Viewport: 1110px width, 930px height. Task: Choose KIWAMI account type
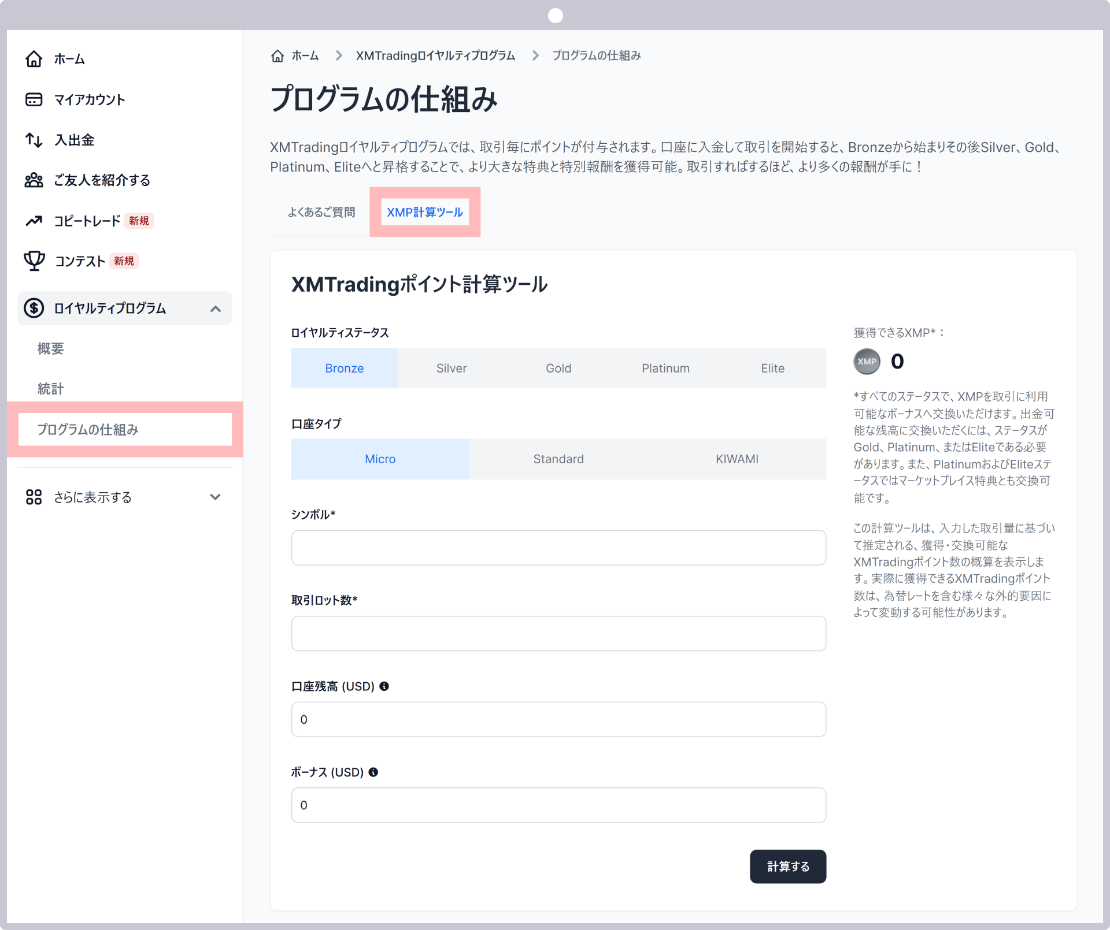click(x=737, y=459)
